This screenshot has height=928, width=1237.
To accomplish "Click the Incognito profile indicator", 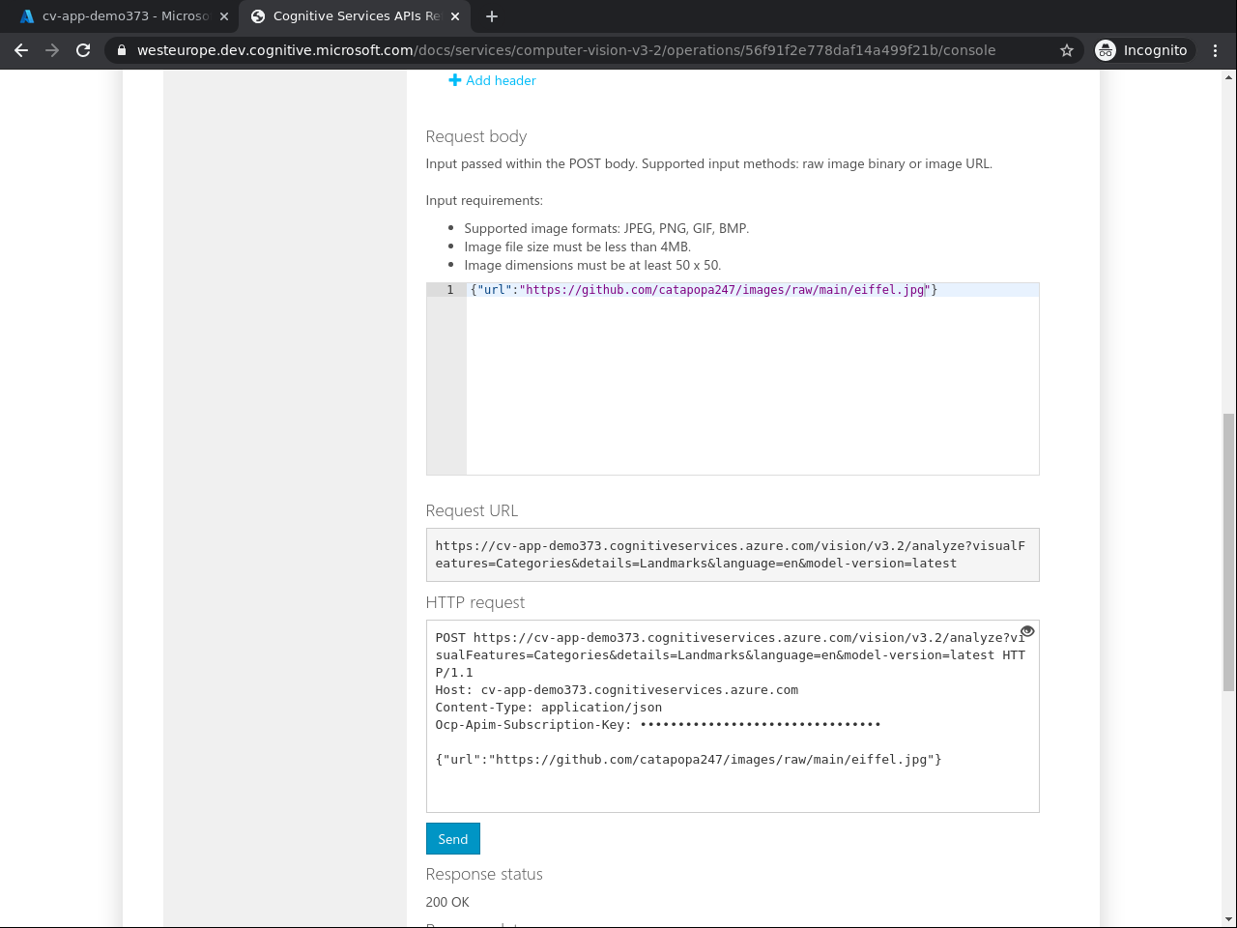I will point(1141,50).
